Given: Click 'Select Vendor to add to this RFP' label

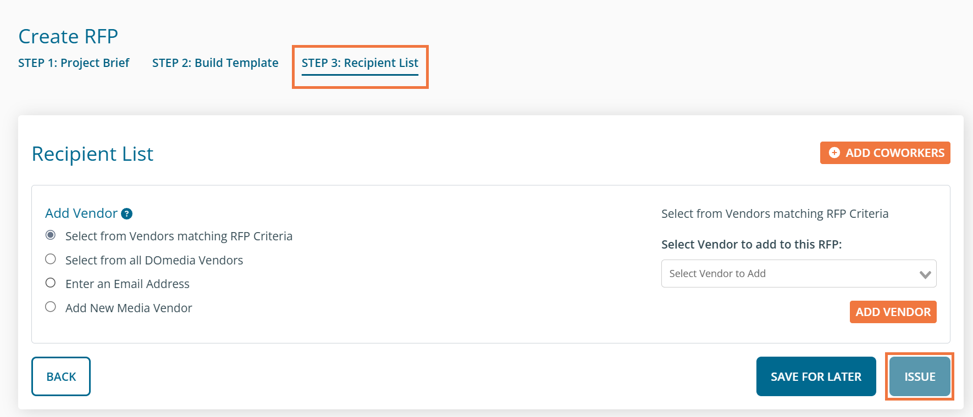Looking at the screenshot, I should coord(751,245).
